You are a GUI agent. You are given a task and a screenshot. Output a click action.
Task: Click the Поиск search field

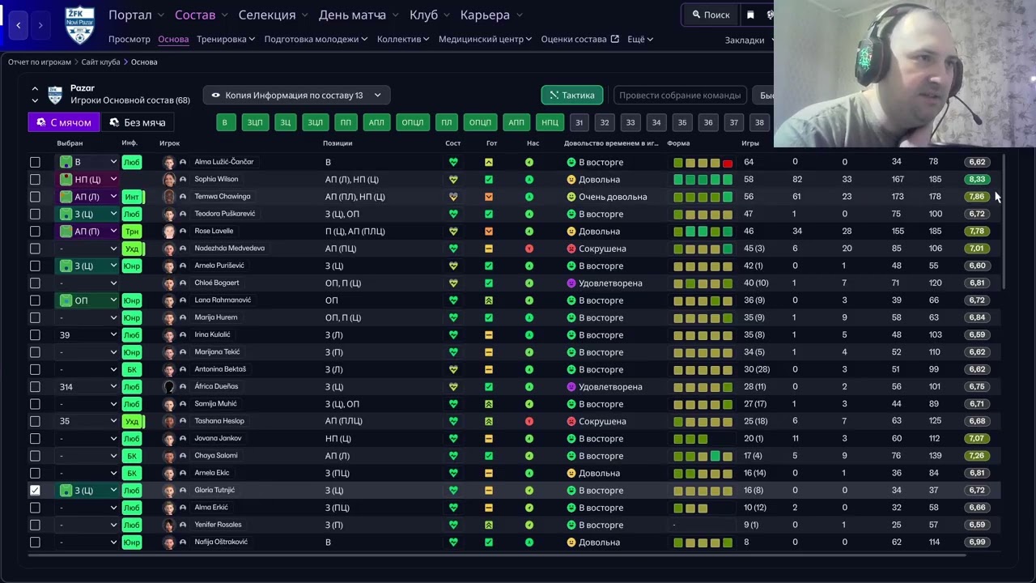pos(711,15)
